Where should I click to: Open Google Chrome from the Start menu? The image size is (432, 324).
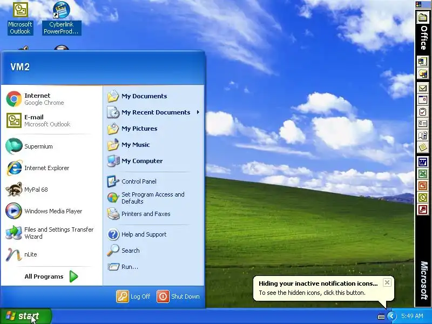[x=52, y=99]
